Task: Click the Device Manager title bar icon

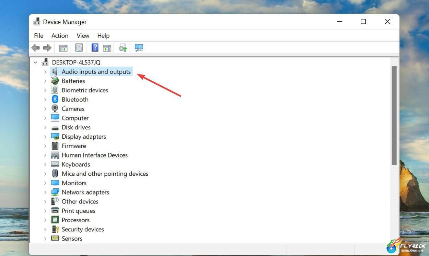Action: pyautogui.click(x=37, y=22)
